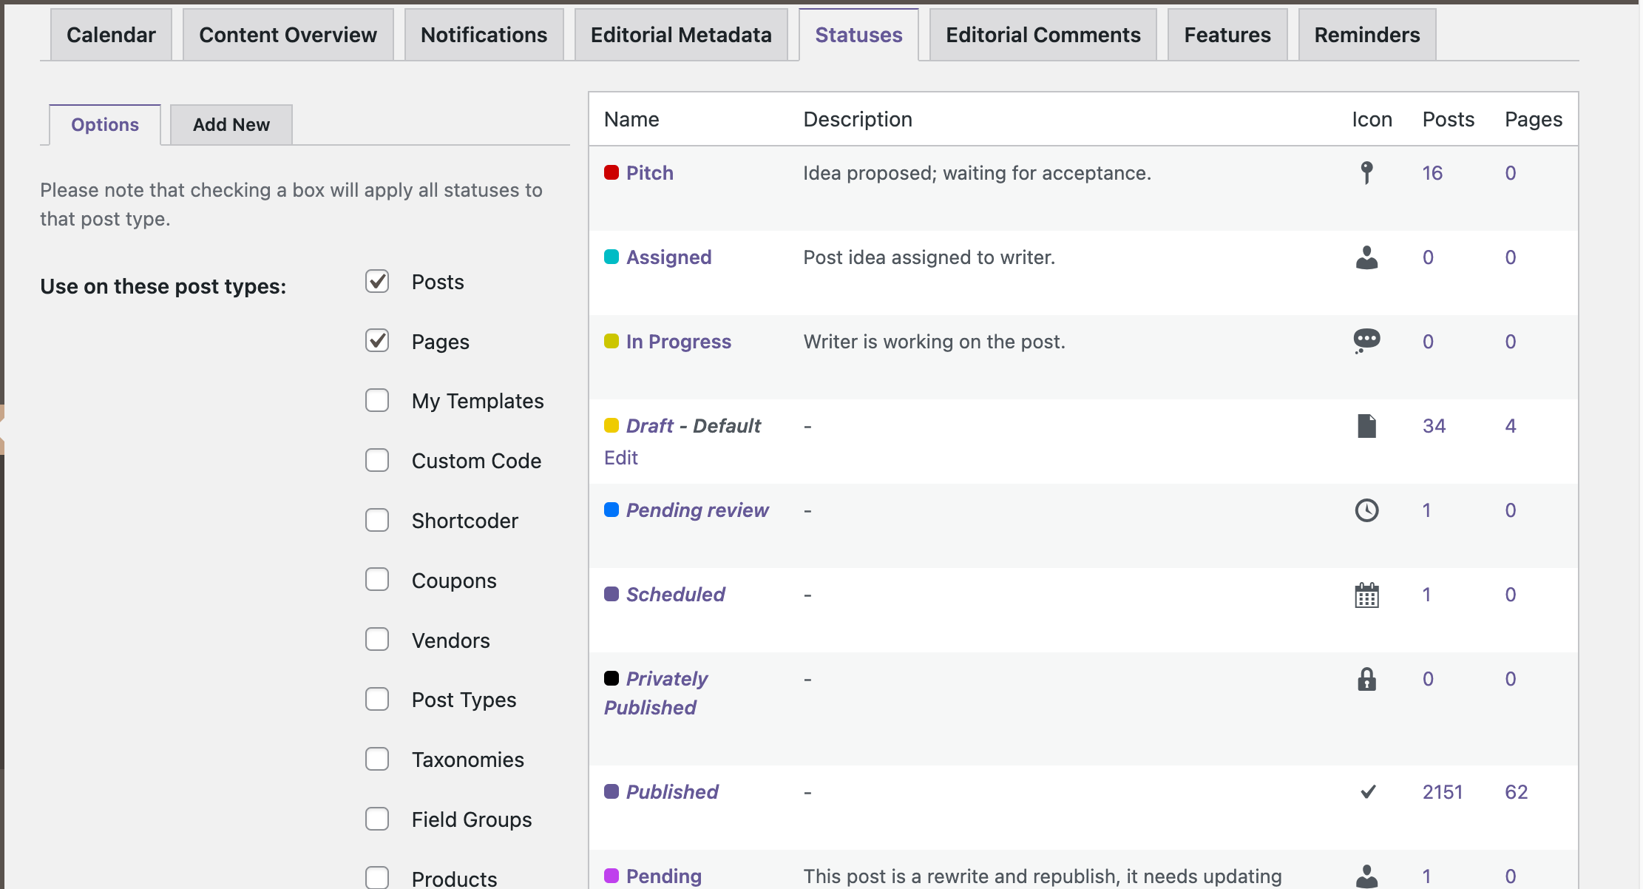Click the red Pitch status icon
Image resolution: width=1643 pixels, height=889 pixels.
point(611,172)
